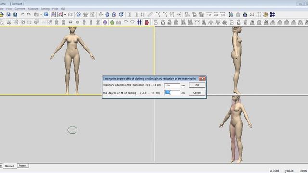The image size is (308, 173).
Task: Open the Garment menu
Action: (x=20, y=9)
